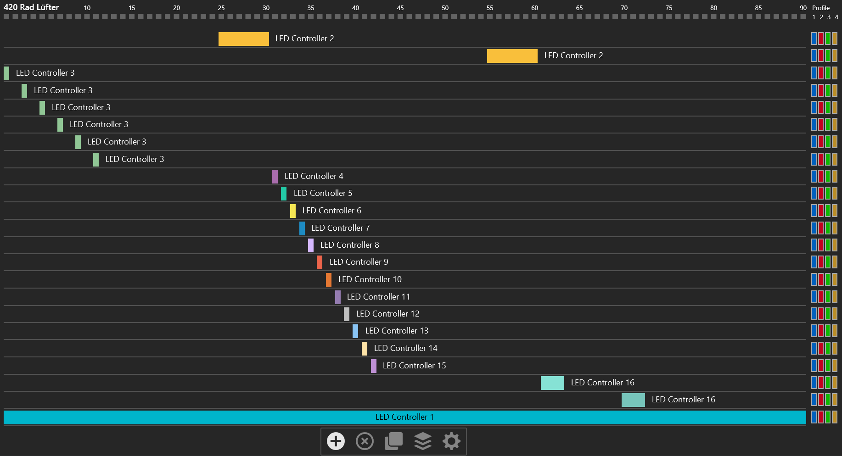Click the duplicate (overlapping squares) icon
The width and height of the screenshot is (842, 456).
click(x=393, y=441)
